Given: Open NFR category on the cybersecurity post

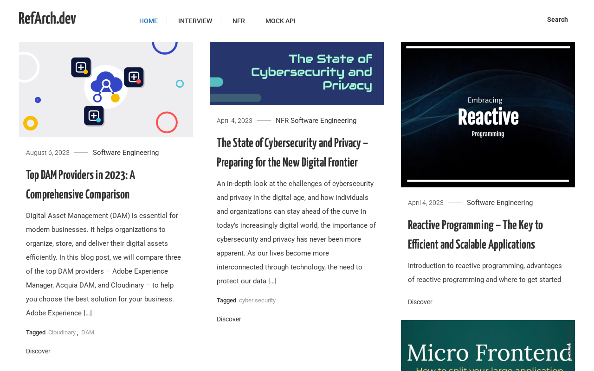Looking at the screenshot, I should click(282, 121).
